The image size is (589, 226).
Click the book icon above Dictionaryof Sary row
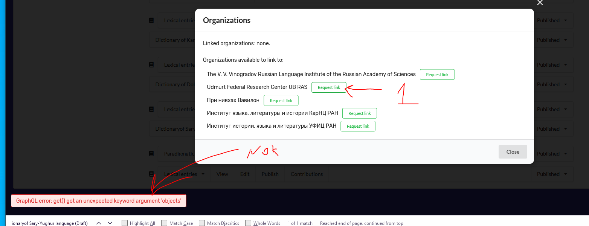[x=151, y=109]
